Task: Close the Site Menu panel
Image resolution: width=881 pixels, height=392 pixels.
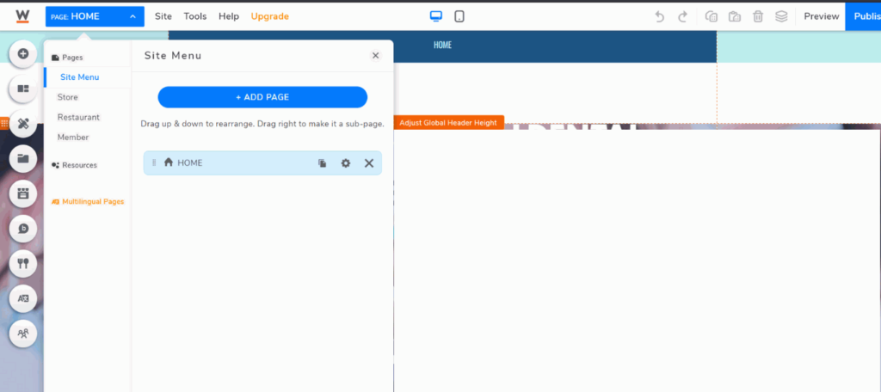Action: tap(376, 55)
